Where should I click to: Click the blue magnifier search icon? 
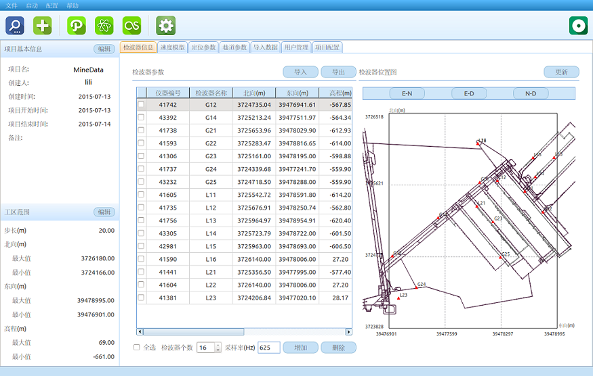click(x=15, y=26)
